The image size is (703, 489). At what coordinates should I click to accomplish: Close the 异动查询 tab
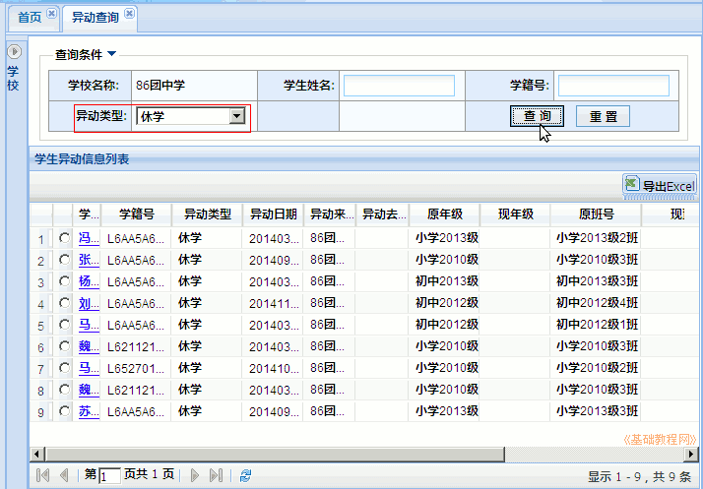[x=129, y=14]
